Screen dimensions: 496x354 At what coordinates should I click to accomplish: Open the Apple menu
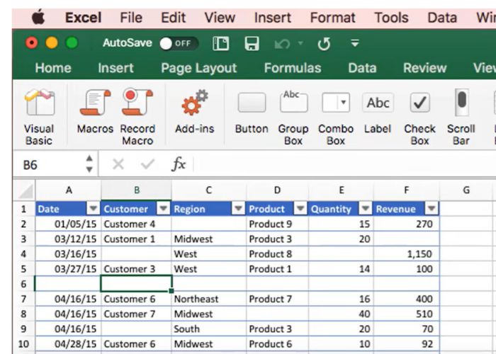38,17
